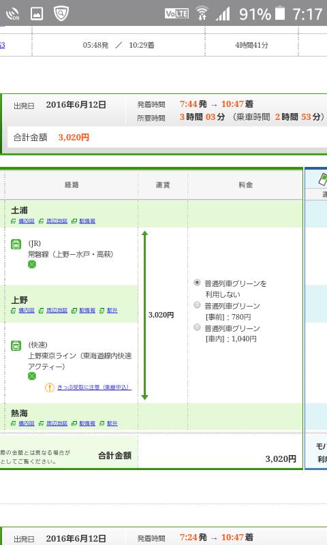This screenshot has width=327, height=545.
Task: Tap the 3,020円 fare beside the arrow
Action: 161,315
